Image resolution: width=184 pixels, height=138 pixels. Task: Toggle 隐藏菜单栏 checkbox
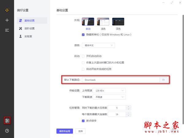coord(83,35)
